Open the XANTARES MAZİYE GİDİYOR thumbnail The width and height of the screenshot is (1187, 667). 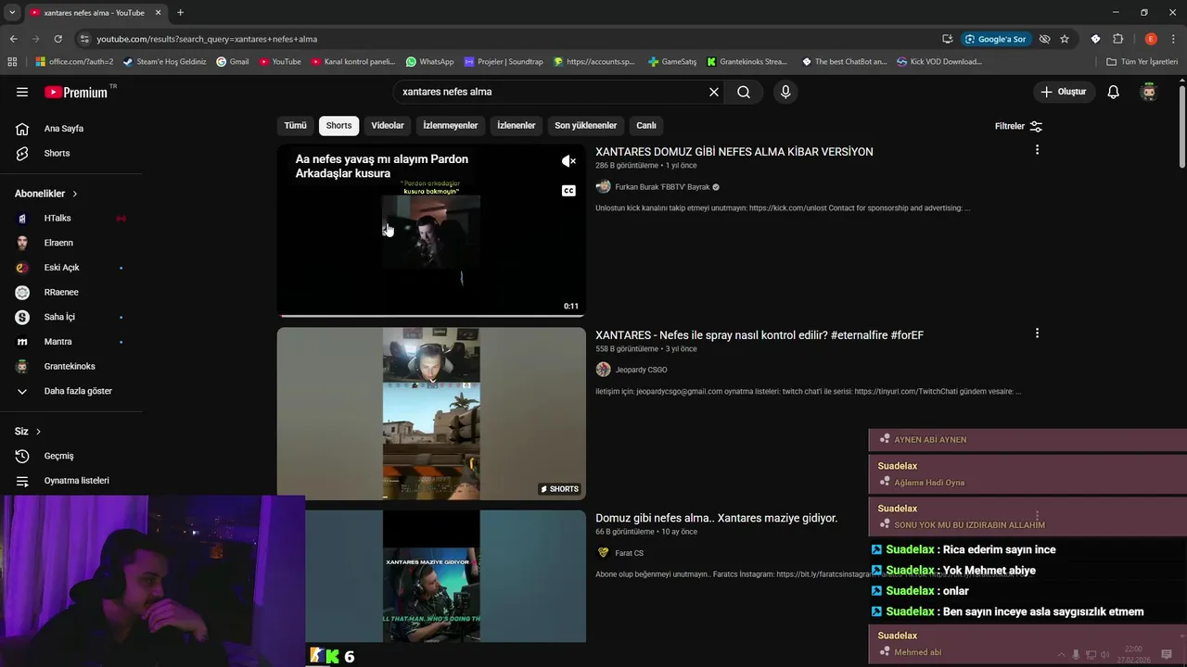pos(431,576)
